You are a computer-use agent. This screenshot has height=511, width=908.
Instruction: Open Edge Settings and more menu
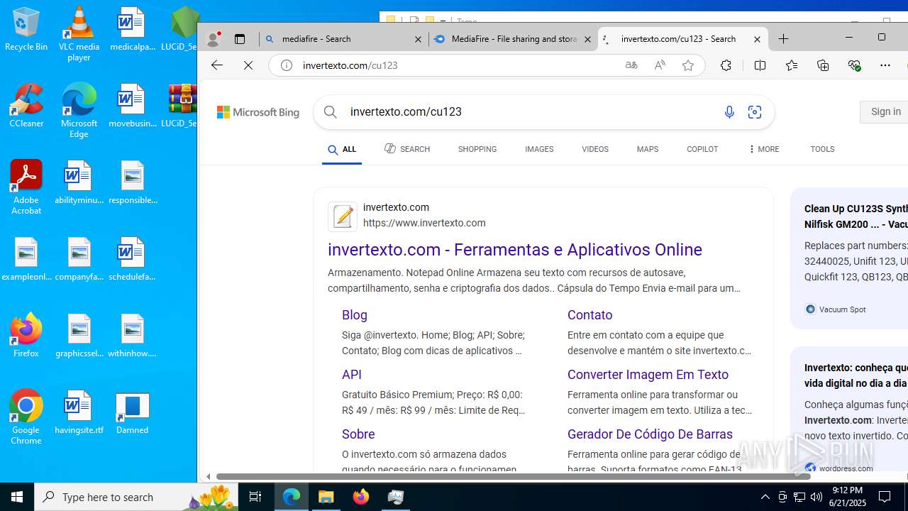(x=885, y=65)
